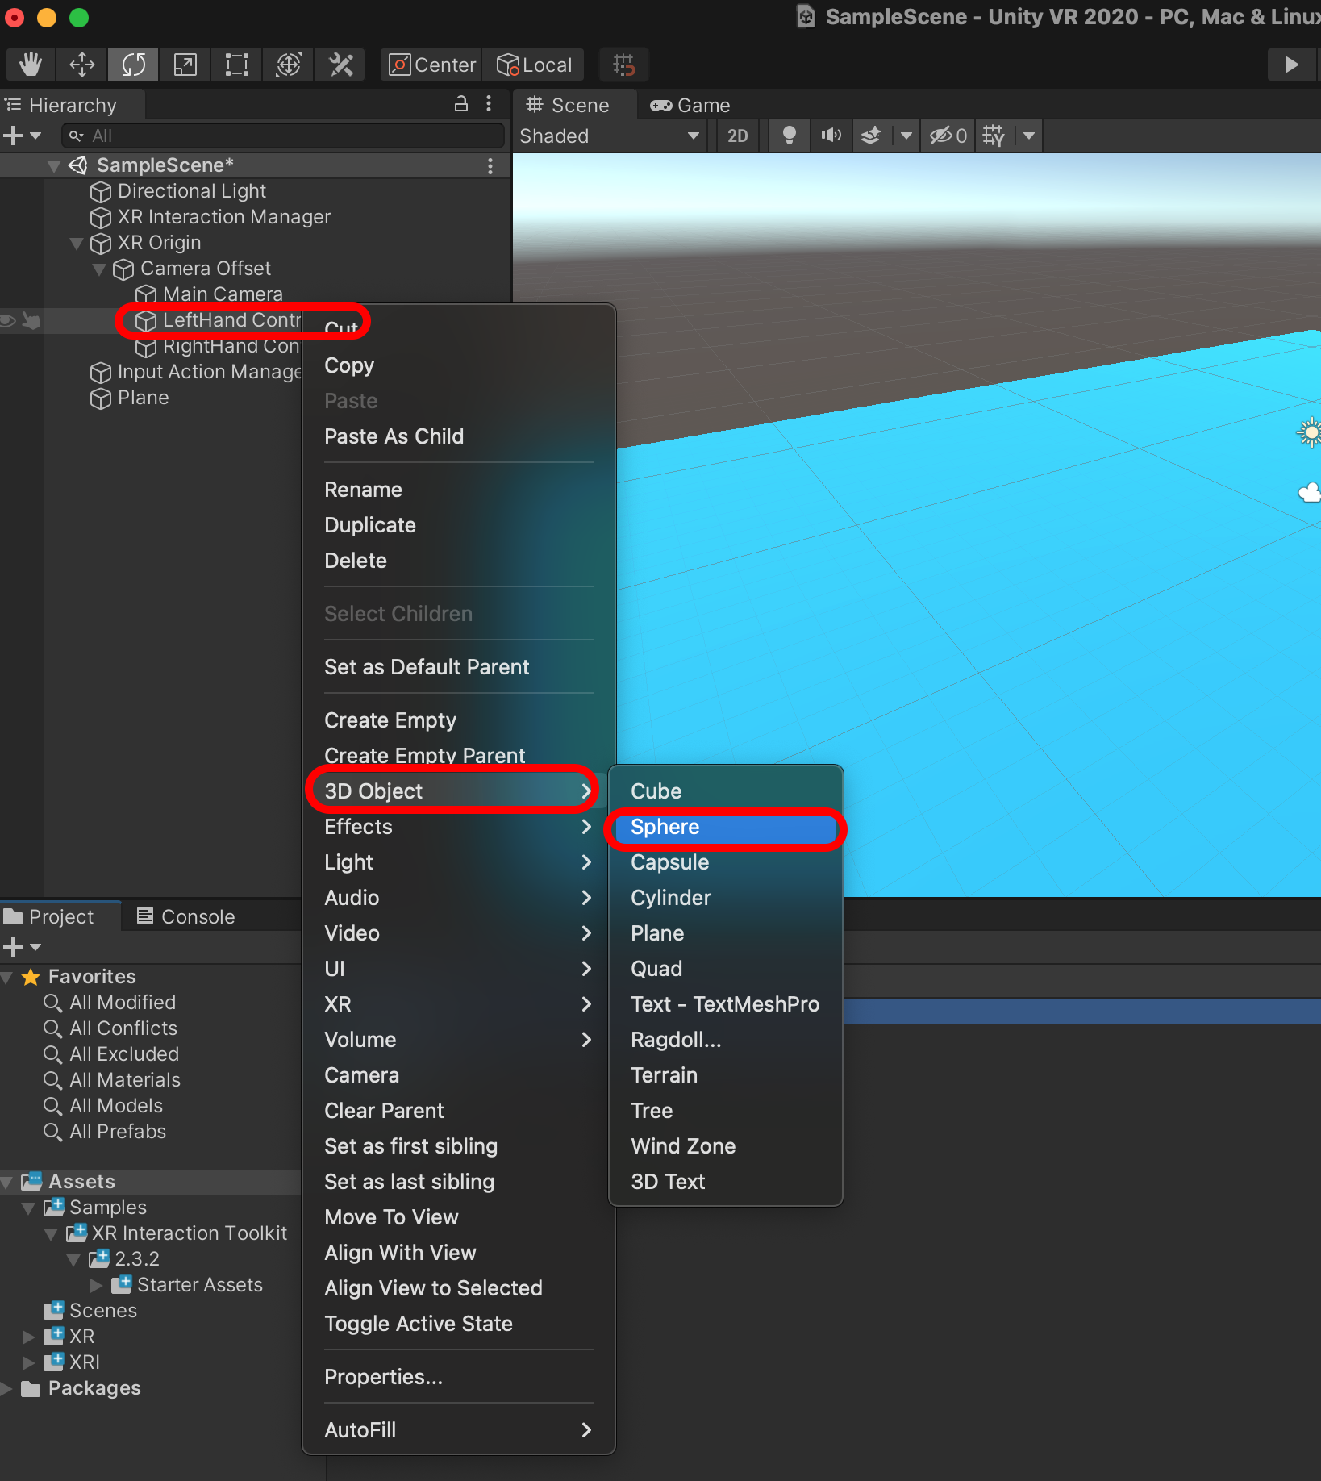Collapse the Assets folder

coord(7,1182)
